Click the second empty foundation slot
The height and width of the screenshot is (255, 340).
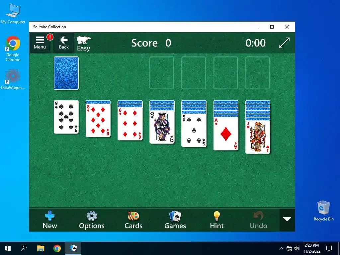coord(194,73)
